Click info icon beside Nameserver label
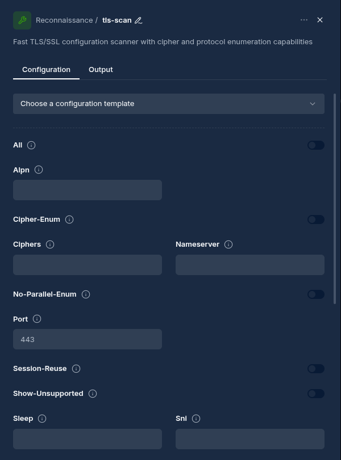Screen dimensions: 341x460 [x=228, y=244]
